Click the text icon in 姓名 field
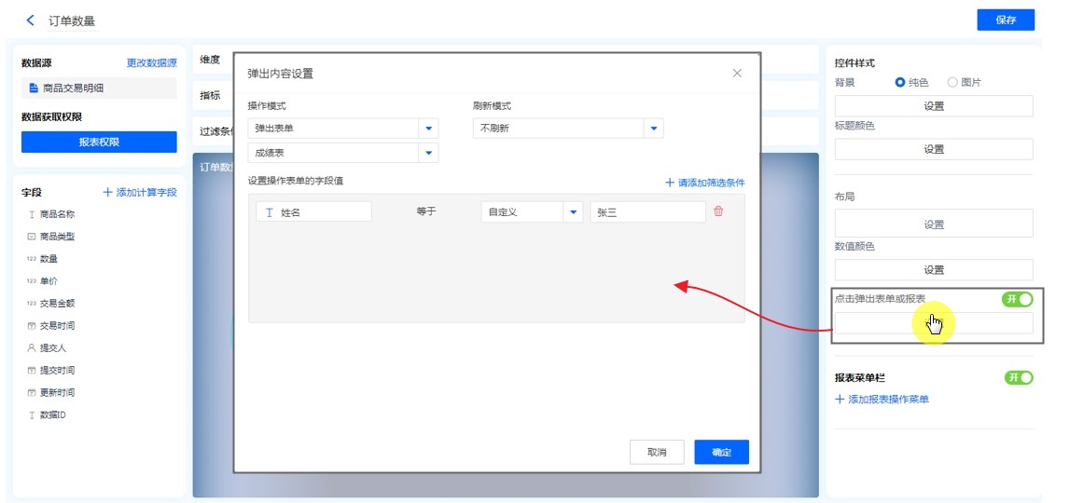 (271, 212)
